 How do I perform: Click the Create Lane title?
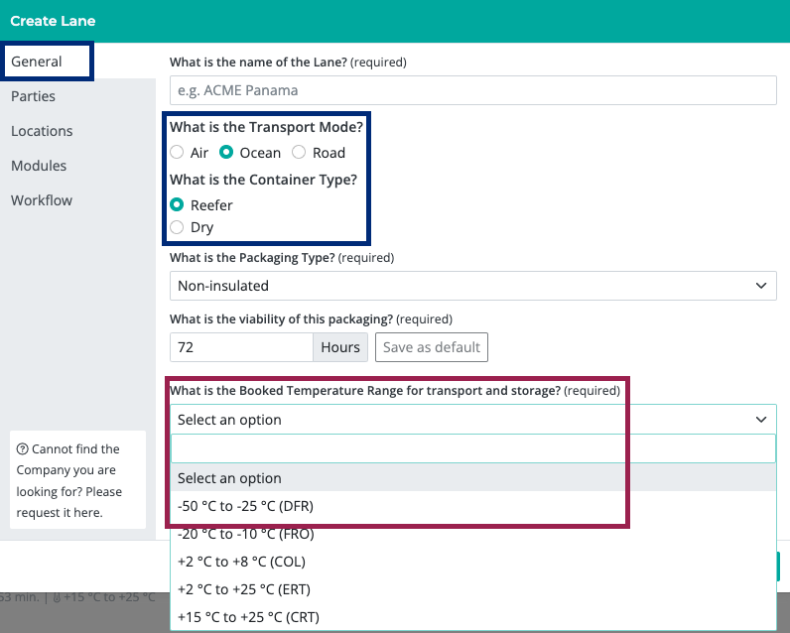(53, 21)
